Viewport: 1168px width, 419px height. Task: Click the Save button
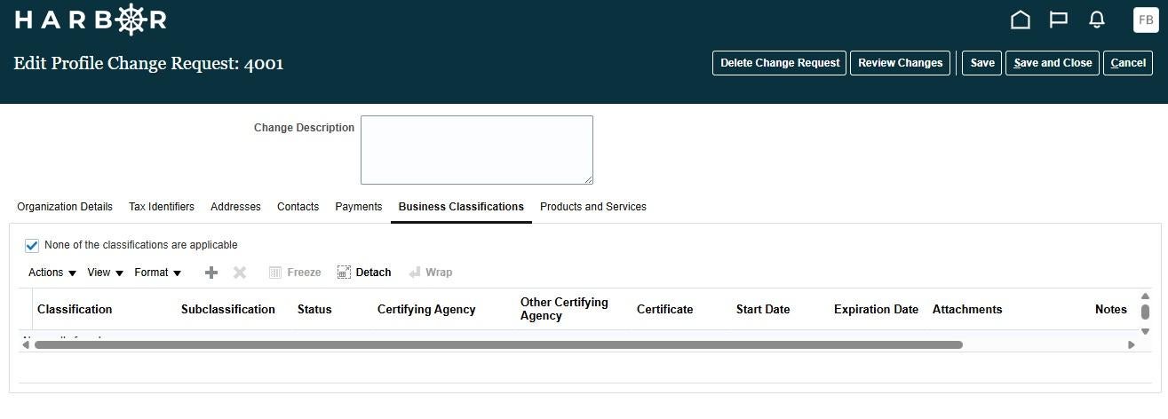click(982, 63)
